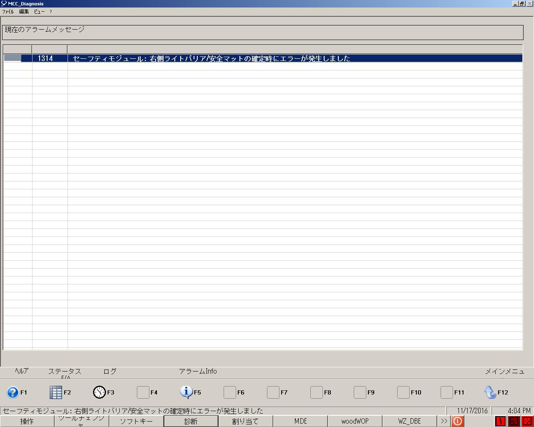
Task: Click the time 4:04 PM in status bar
Action: point(519,411)
